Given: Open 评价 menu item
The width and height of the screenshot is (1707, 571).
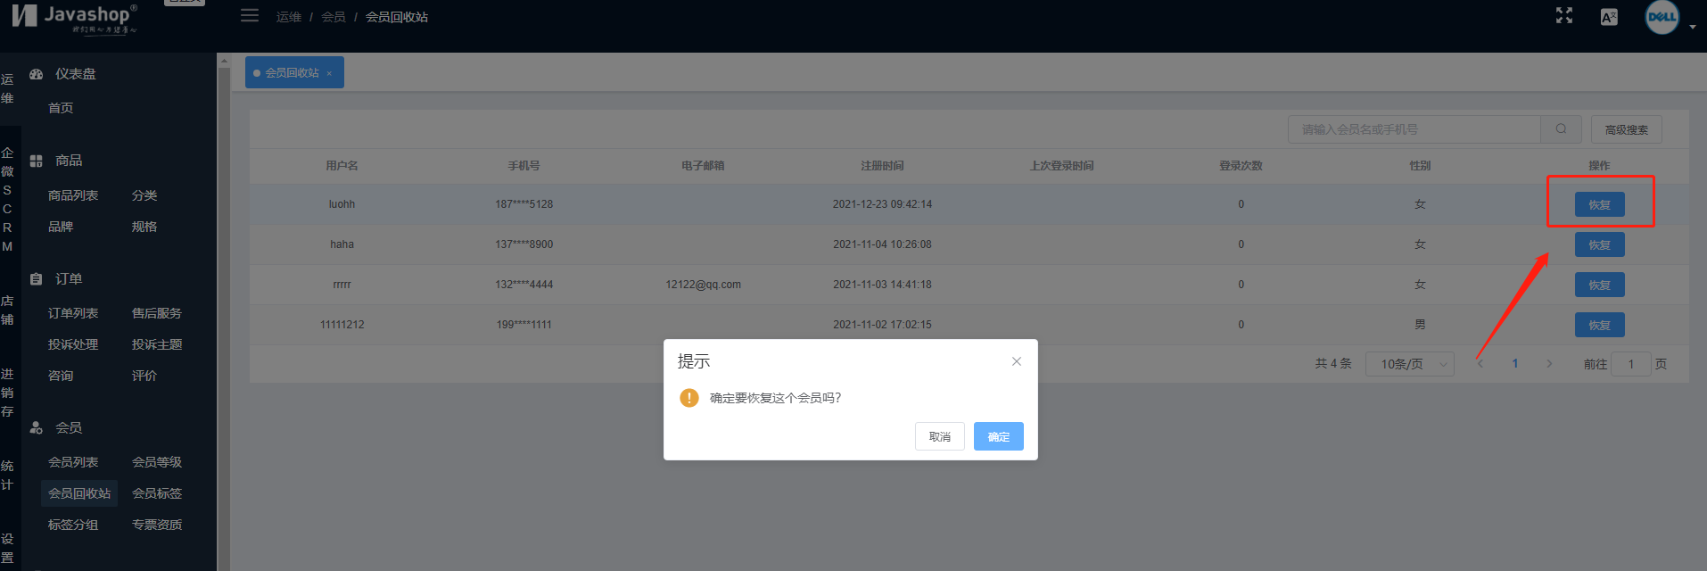Looking at the screenshot, I should [144, 376].
